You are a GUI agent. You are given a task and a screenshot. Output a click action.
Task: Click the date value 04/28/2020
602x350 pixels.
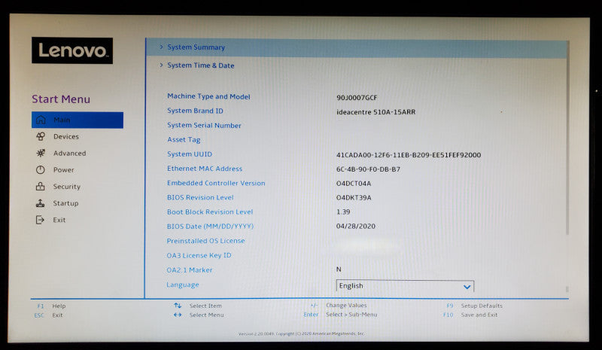click(x=356, y=226)
